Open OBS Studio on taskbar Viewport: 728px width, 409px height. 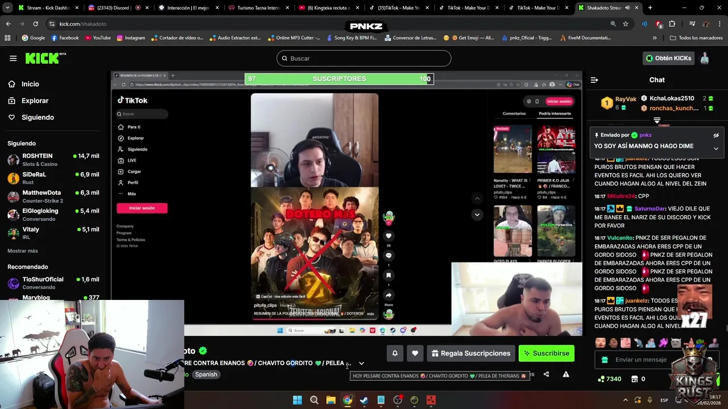398,400
